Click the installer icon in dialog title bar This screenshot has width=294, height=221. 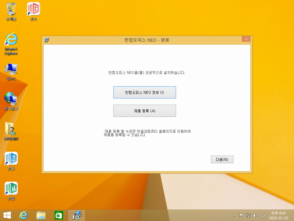coord(47,40)
